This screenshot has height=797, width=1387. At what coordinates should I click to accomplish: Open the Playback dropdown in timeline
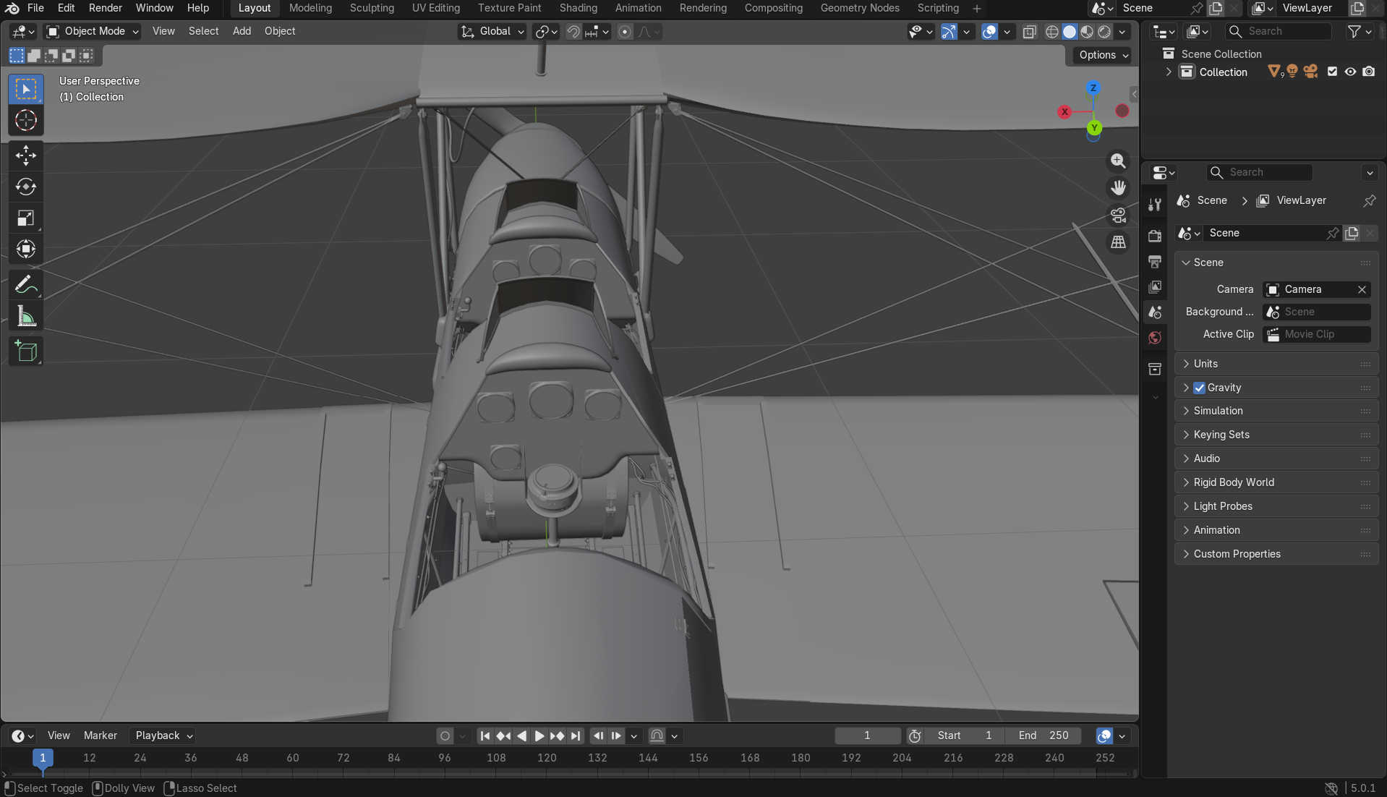pyautogui.click(x=163, y=736)
